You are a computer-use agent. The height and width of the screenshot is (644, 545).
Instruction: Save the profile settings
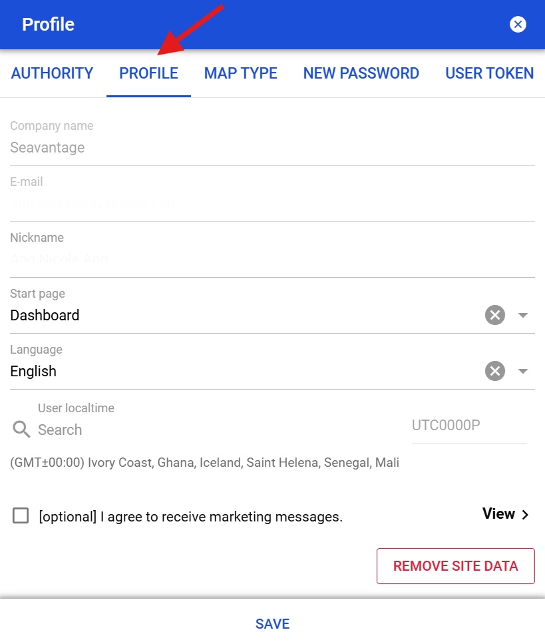click(x=272, y=624)
